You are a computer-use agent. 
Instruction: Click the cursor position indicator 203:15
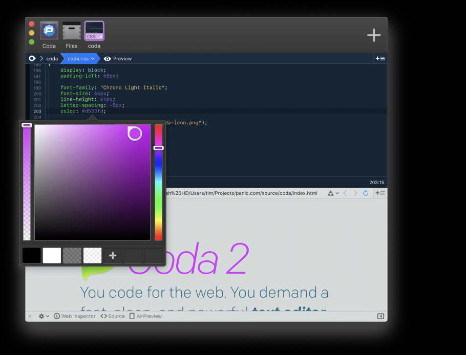coord(376,183)
